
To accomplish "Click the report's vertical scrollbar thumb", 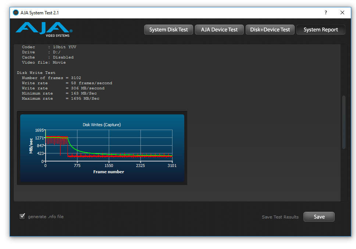I will 344,122.
